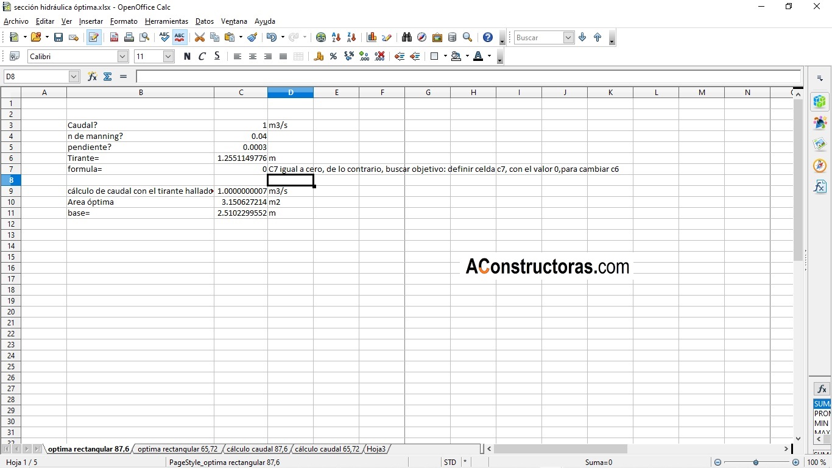This screenshot has width=832, height=468.
Task: Open Navigator compass icon in toolbar
Action: coord(421,37)
